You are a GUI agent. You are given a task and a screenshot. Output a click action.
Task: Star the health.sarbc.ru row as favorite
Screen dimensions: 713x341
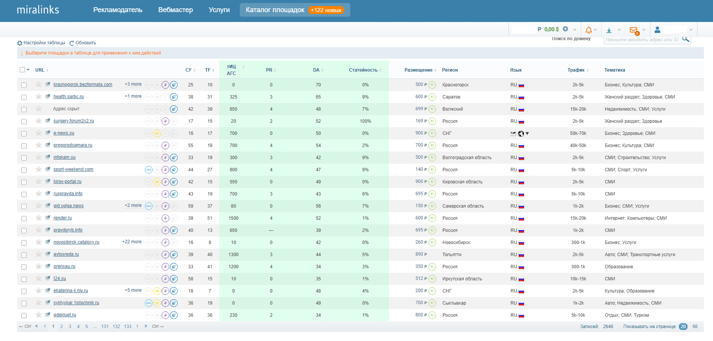(39, 97)
